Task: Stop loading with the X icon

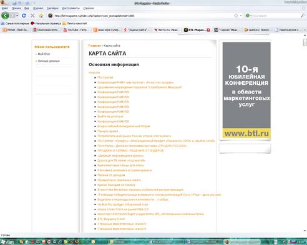Action: pos(32,16)
